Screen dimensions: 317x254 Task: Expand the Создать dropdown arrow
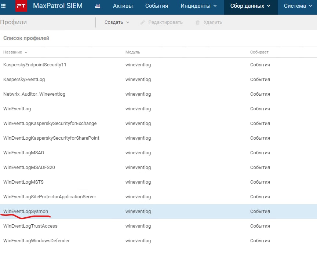[128, 22]
